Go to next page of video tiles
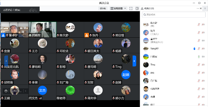Screen dimensions: 208x107 tap(134, 61)
